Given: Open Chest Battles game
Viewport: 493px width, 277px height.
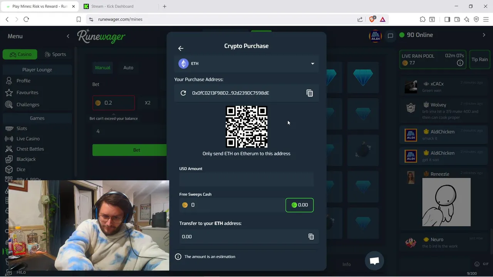Looking at the screenshot, I should (x=30, y=149).
